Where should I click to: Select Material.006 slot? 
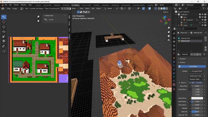[x=190, y=38]
